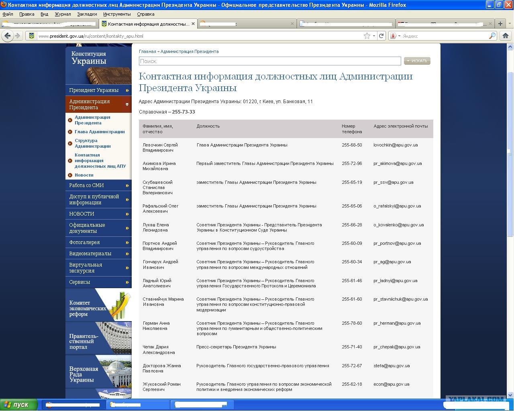Click the vertical scrollbar thumb
The height and width of the screenshot is (411, 514).
point(510,155)
